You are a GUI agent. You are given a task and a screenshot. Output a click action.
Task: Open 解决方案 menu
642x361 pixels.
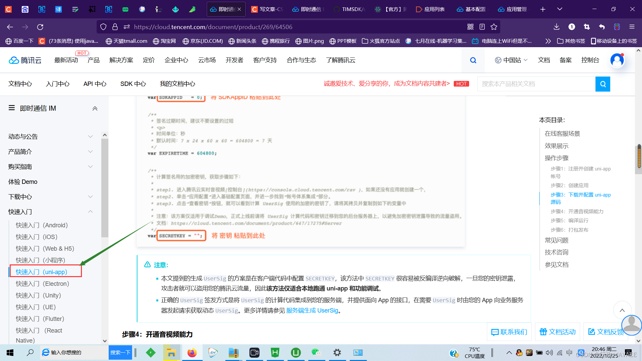121,60
